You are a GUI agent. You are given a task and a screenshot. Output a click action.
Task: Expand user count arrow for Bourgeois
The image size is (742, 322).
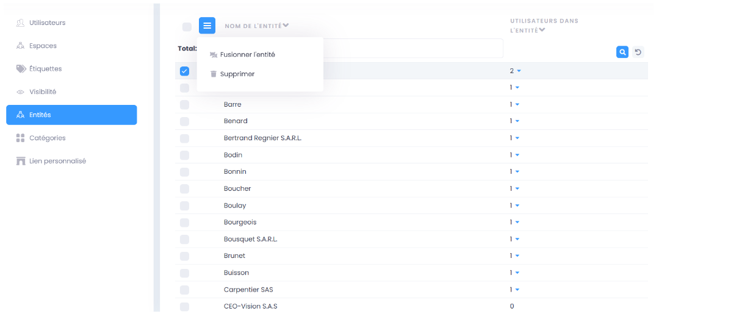coord(517,222)
